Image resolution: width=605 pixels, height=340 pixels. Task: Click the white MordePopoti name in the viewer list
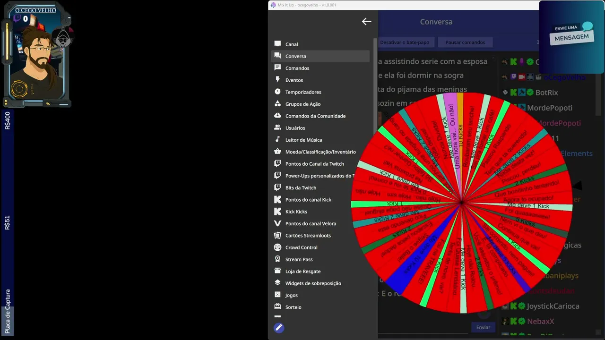click(550, 108)
